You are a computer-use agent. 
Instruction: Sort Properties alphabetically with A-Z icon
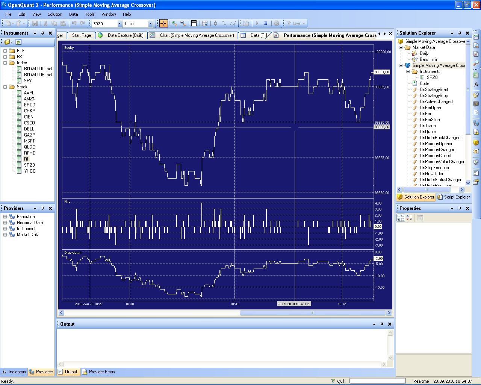pos(409,218)
